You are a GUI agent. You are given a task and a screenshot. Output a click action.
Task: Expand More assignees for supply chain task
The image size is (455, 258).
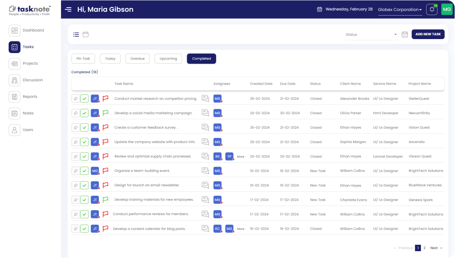(241, 156)
